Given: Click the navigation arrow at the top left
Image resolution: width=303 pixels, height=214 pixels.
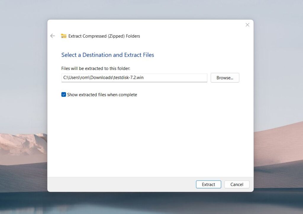Looking at the screenshot, I should (52, 36).
